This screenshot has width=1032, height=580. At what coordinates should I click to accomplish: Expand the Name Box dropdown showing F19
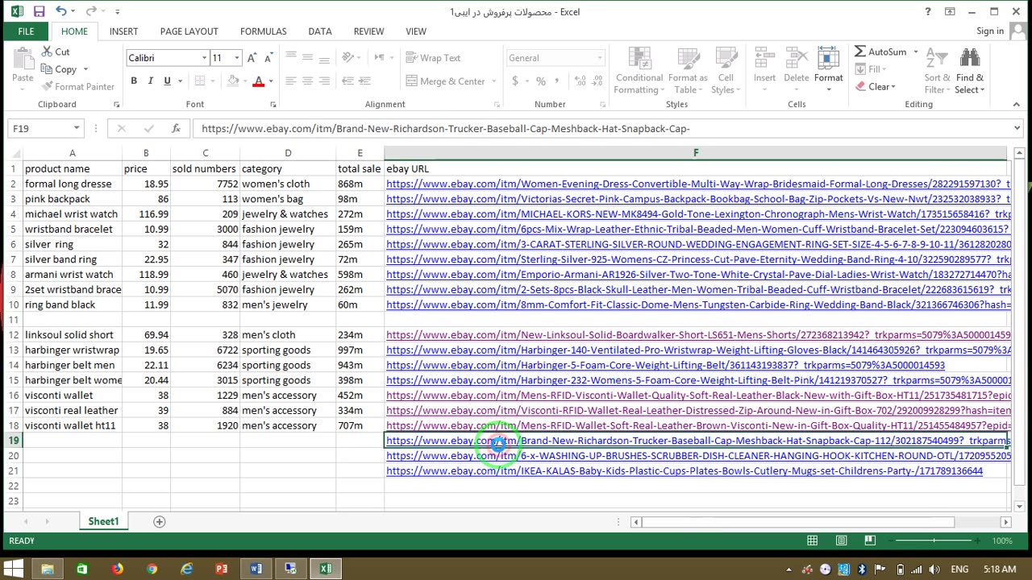tap(77, 129)
